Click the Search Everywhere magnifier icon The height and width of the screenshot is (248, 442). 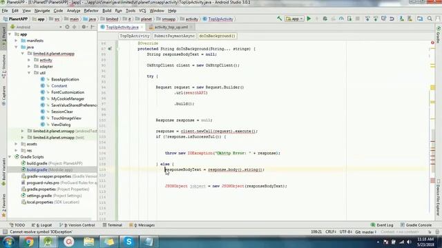click(x=430, y=19)
